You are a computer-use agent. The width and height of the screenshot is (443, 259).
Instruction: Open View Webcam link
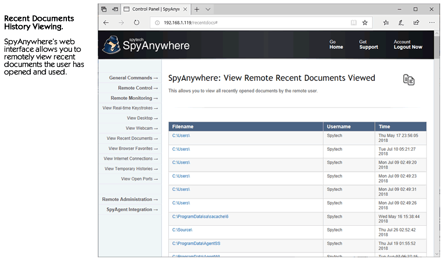(141, 128)
